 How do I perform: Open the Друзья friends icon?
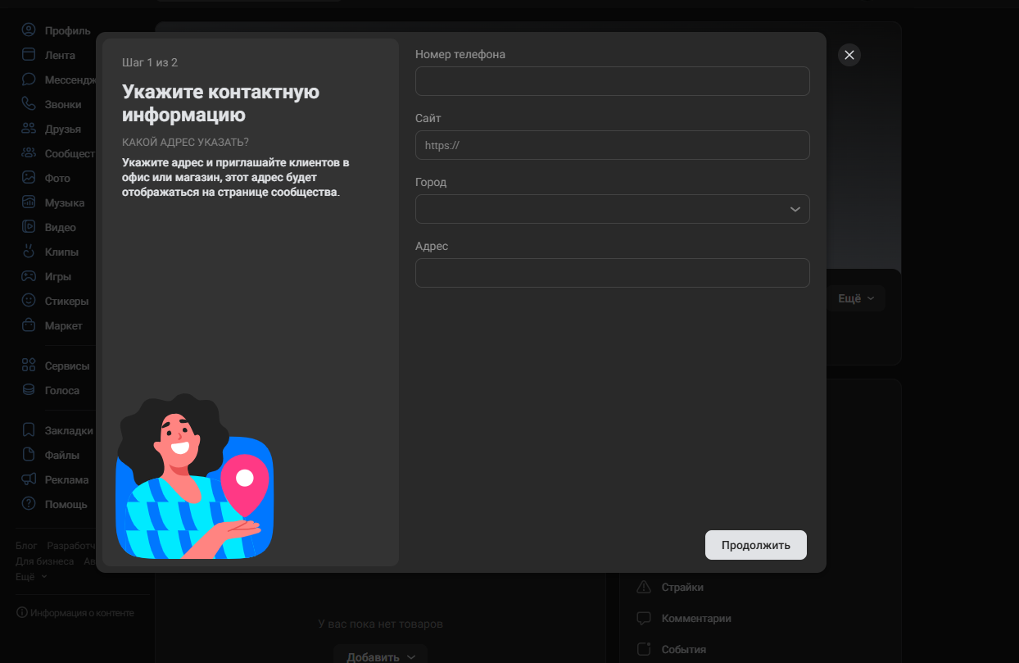29,129
